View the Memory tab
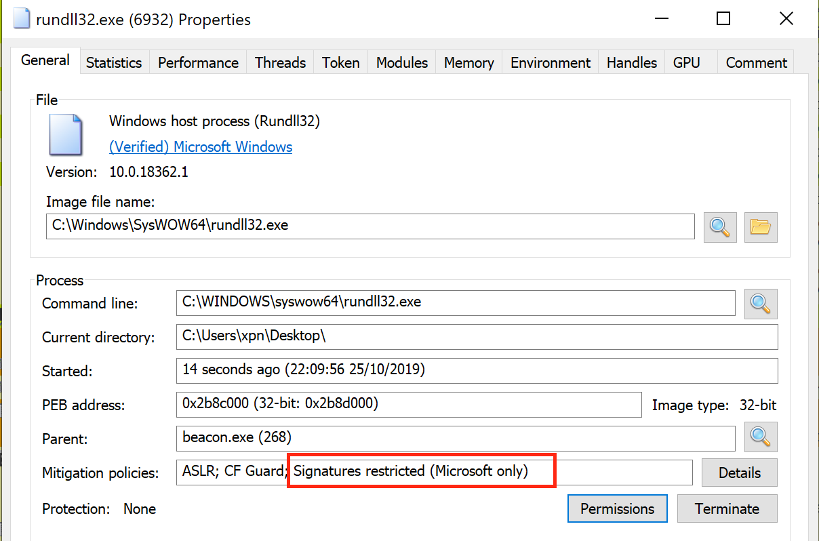 pyautogui.click(x=468, y=62)
